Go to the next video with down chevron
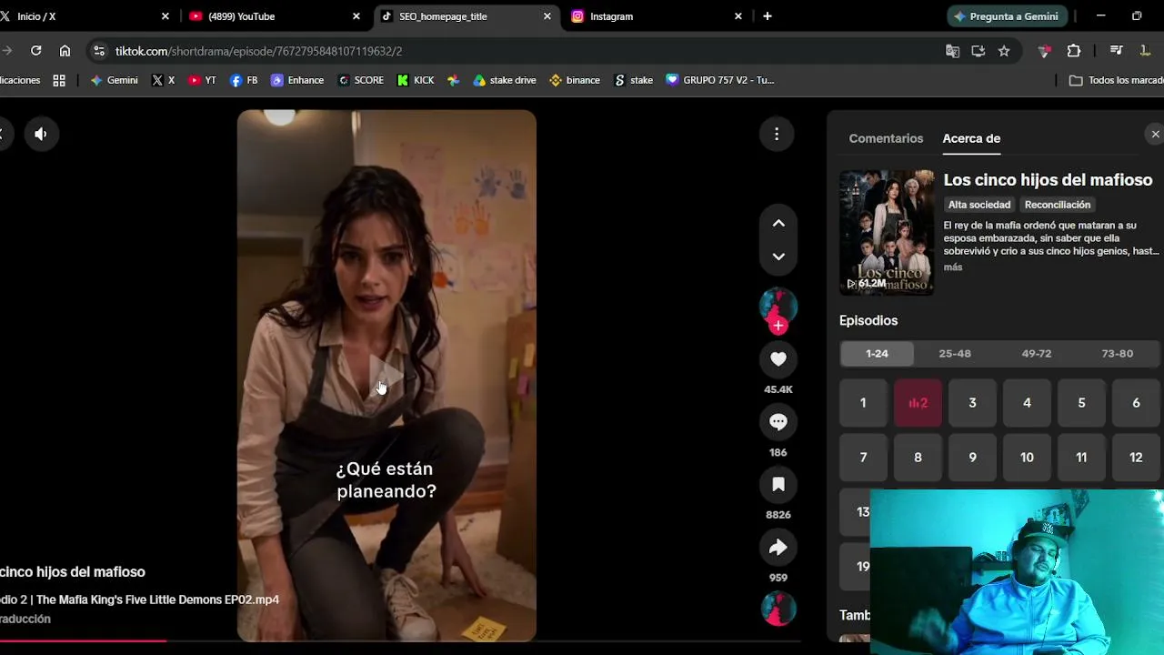The width and height of the screenshot is (1164, 655). tap(778, 257)
